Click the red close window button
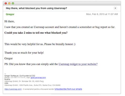The height and width of the screenshot is (96, 125). click(x=6, y=3)
